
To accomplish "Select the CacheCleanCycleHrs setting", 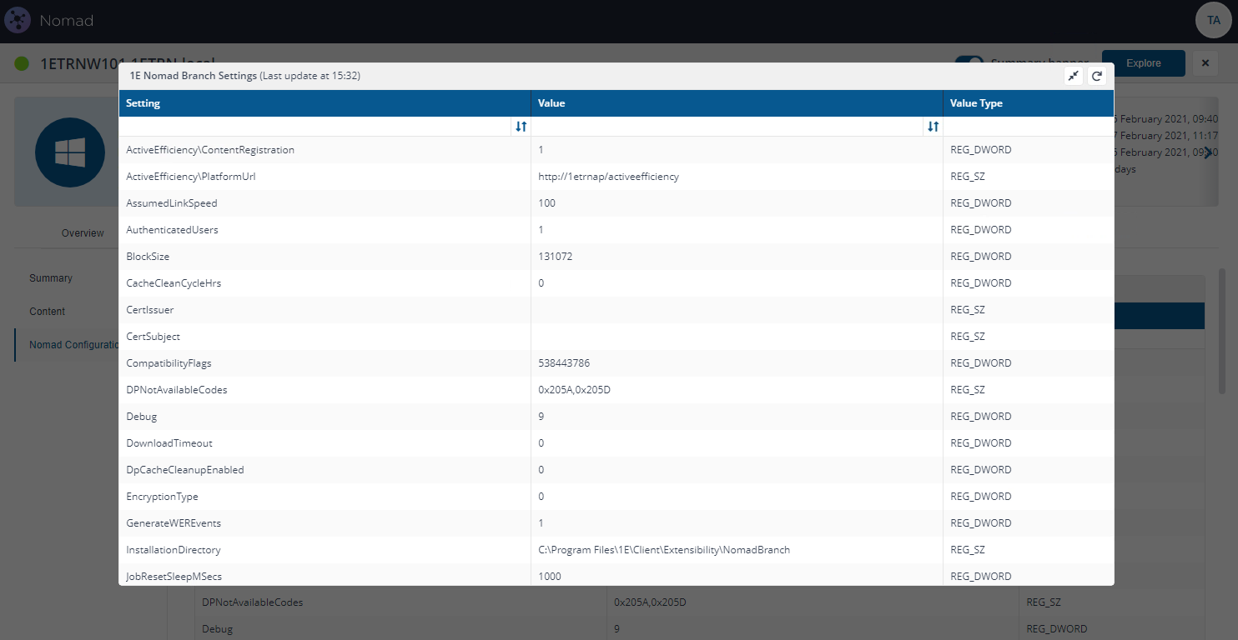I will [x=174, y=283].
